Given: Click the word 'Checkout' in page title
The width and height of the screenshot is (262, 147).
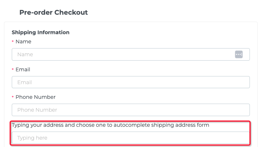Looking at the screenshot, I should [x=71, y=12].
